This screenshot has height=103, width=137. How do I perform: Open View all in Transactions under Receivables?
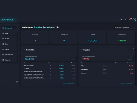pyautogui.click(x=69, y=83)
